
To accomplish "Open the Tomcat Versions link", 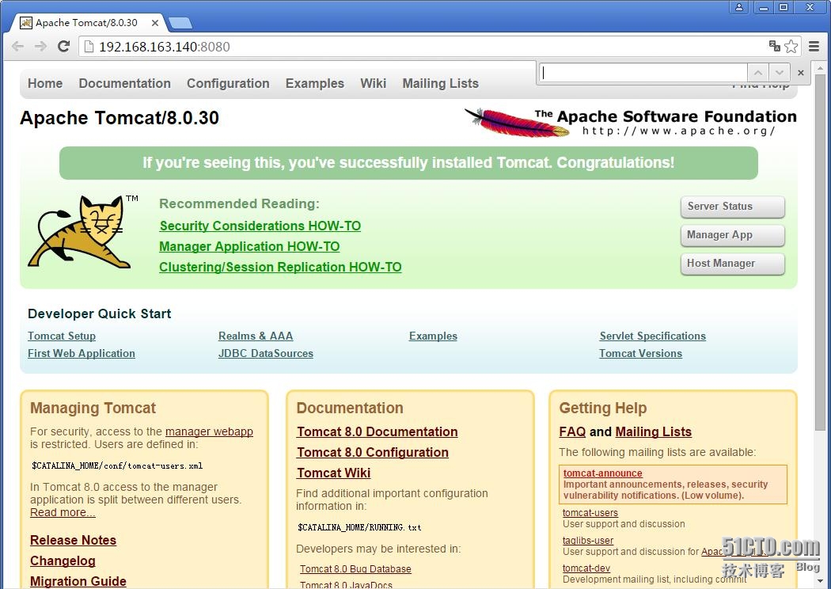I will click(640, 353).
